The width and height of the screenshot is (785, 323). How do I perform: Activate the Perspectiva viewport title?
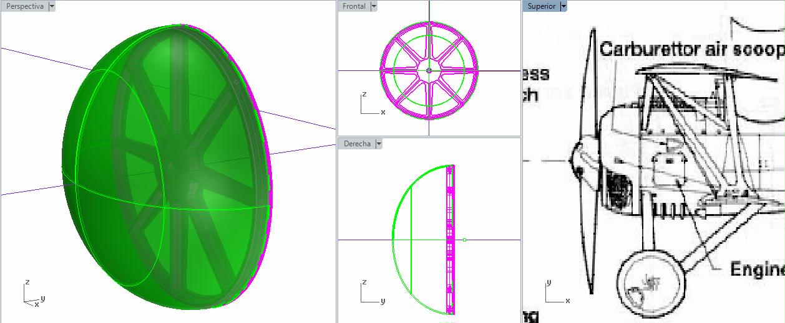click(x=24, y=6)
